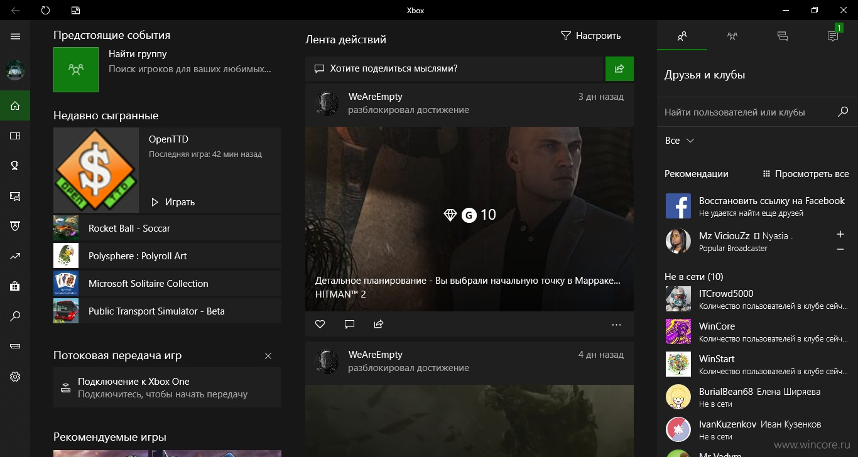The width and height of the screenshot is (858, 457).
Task: Open Achievements trophy in sidebar
Action: tap(15, 166)
